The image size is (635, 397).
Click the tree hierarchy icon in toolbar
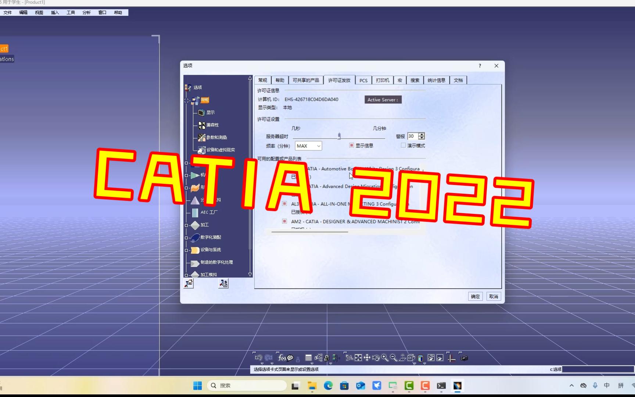pyautogui.click(x=318, y=358)
